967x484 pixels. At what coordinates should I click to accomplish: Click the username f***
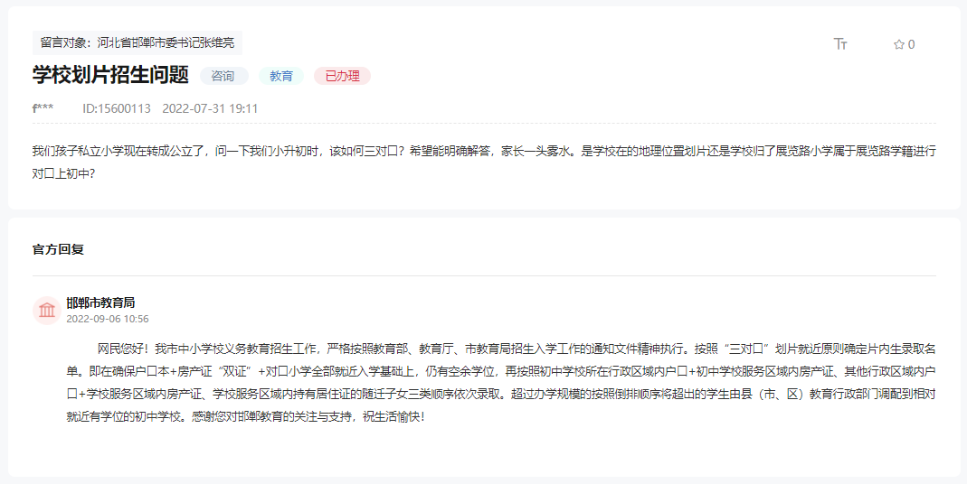43,108
